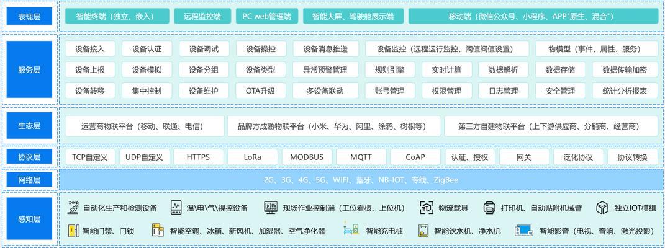The width and height of the screenshot is (665, 248).
Task: Click the 设备调试 box
Action: point(204,48)
